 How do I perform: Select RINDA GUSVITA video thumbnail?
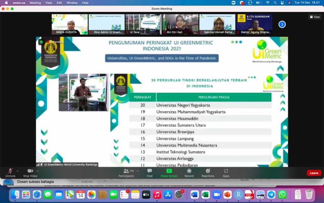pyautogui.click(x=70, y=24)
